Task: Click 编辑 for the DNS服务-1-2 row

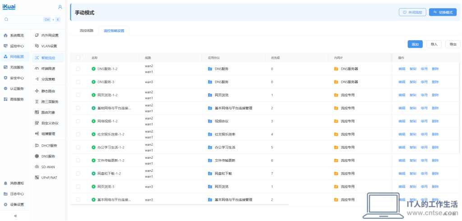Action: pos(402,69)
